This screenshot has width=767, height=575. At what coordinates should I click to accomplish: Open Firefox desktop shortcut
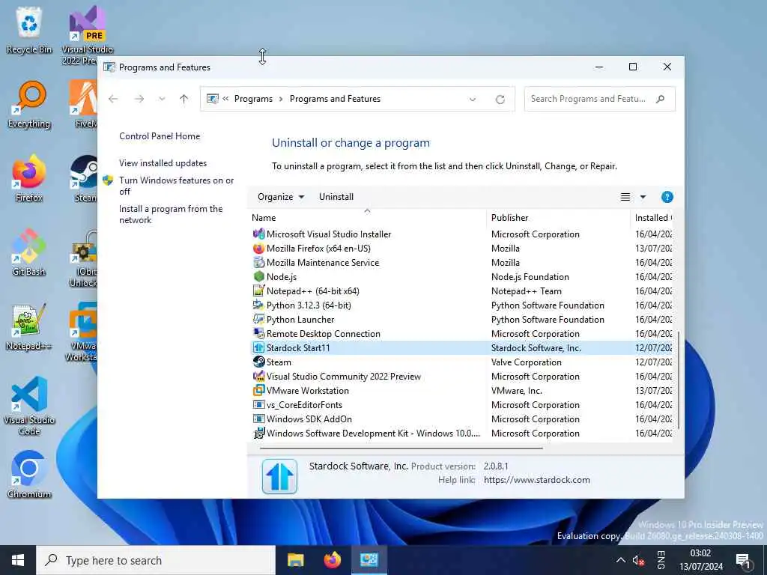29,178
